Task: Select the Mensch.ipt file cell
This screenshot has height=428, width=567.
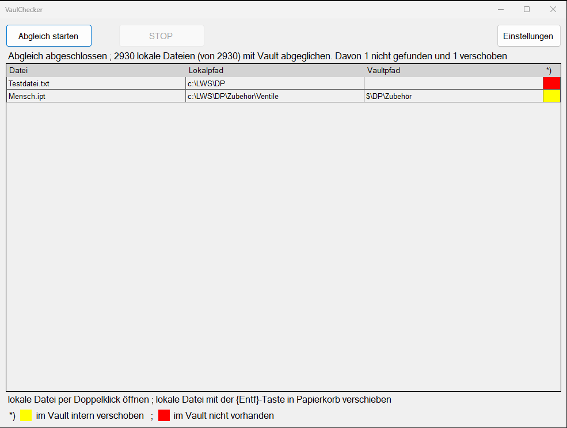Action: tap(96, 96)
